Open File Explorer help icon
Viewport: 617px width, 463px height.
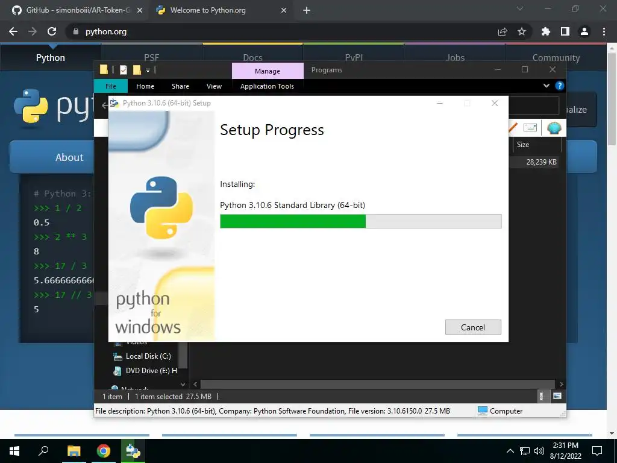(x=559, y=86)
